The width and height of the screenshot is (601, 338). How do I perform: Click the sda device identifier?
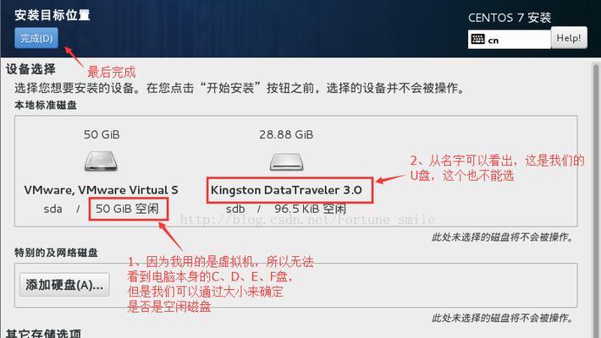pos(52,210)
